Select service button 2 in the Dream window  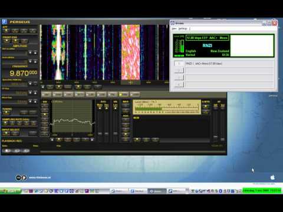point(179,71)
